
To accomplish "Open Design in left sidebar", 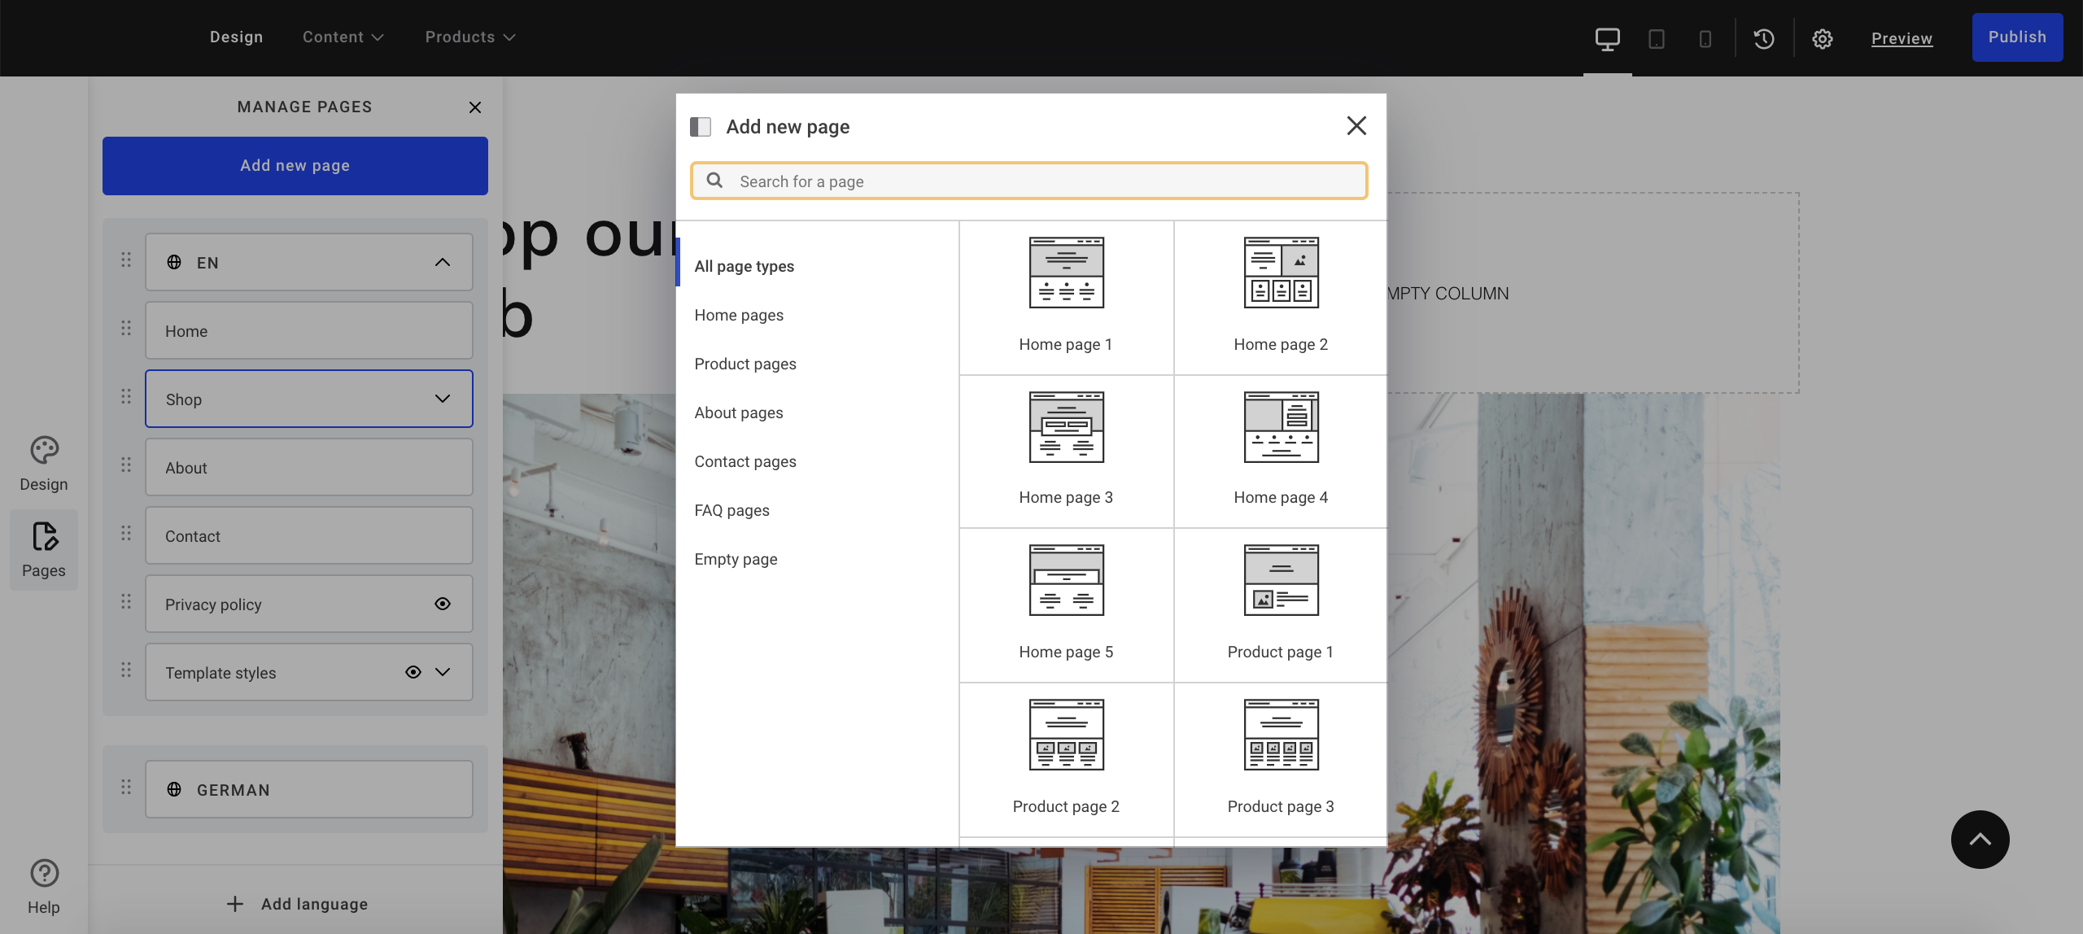I will tap(44, 464).
